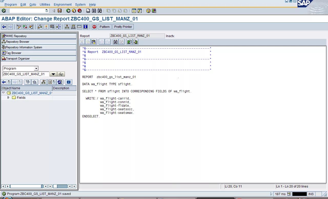Click the REPORT zbc400_gs_list_manz_01 code line

point(109,77)
